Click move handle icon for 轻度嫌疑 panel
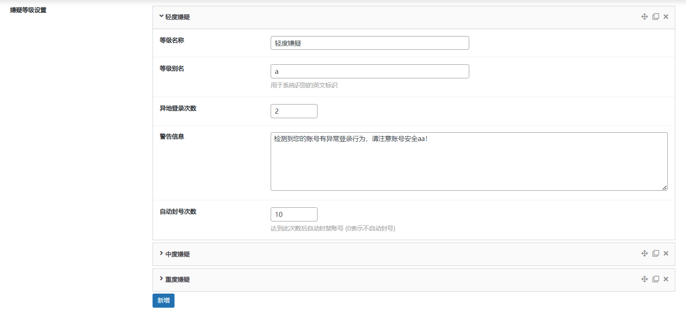Image resolution: width=686 pixels, height=311 pixels. click(644, 17)
